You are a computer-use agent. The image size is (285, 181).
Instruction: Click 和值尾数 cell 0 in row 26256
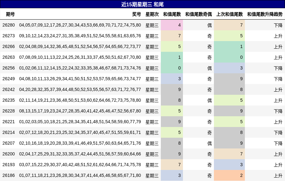click(x=172, y=68)
